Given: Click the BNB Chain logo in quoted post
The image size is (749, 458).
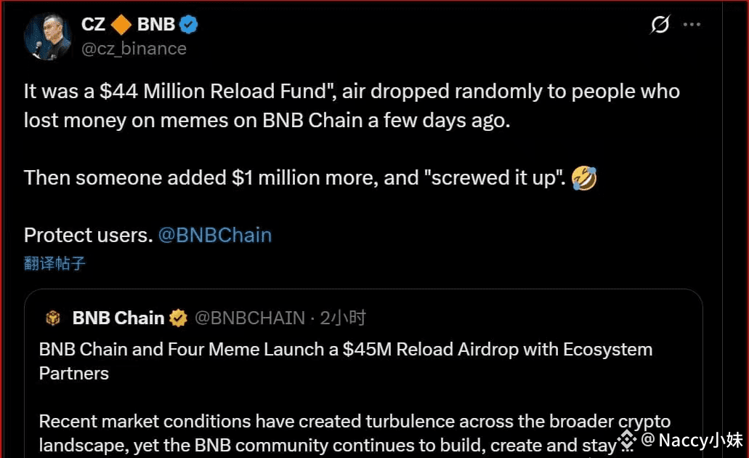Looking at the screenshot, I should coord(54,318).
